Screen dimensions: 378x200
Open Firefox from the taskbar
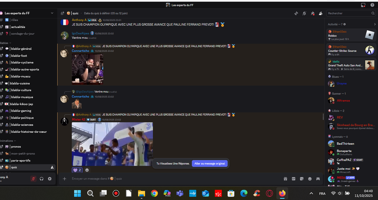click(x=282, y=193)
